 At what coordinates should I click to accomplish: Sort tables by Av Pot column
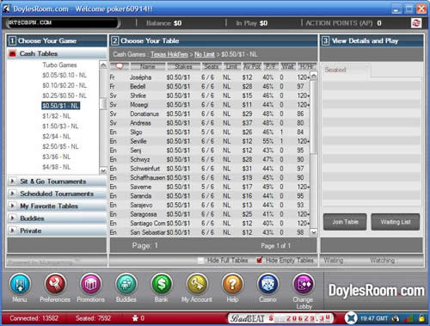pyautogui.click(x=252, y=66)
